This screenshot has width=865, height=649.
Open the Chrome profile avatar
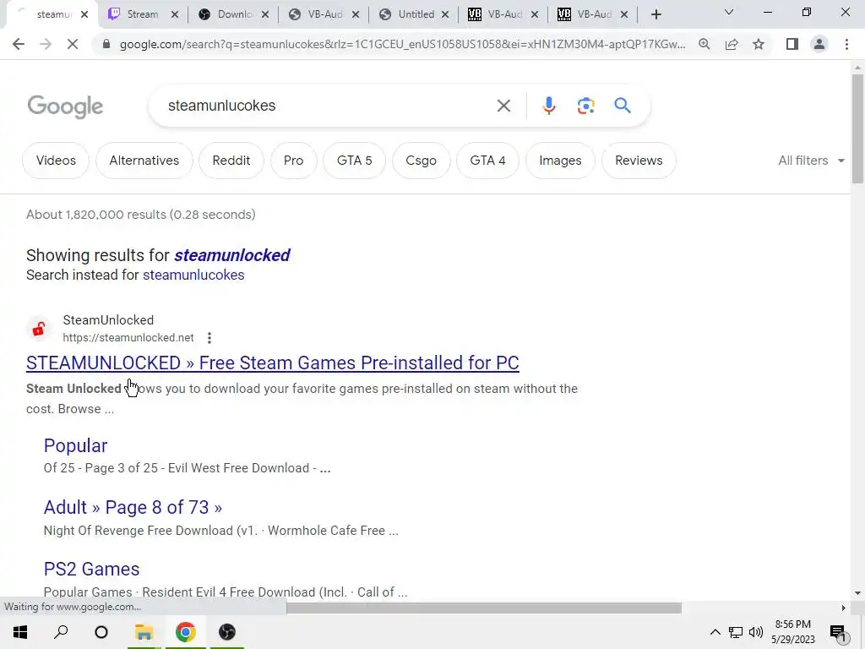click(x=819, y=44)
